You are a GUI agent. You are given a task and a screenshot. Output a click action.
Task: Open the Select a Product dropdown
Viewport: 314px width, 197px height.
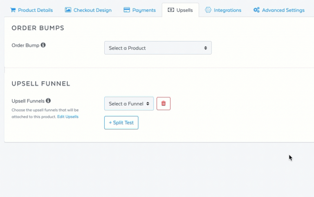(x=158, y=48)
